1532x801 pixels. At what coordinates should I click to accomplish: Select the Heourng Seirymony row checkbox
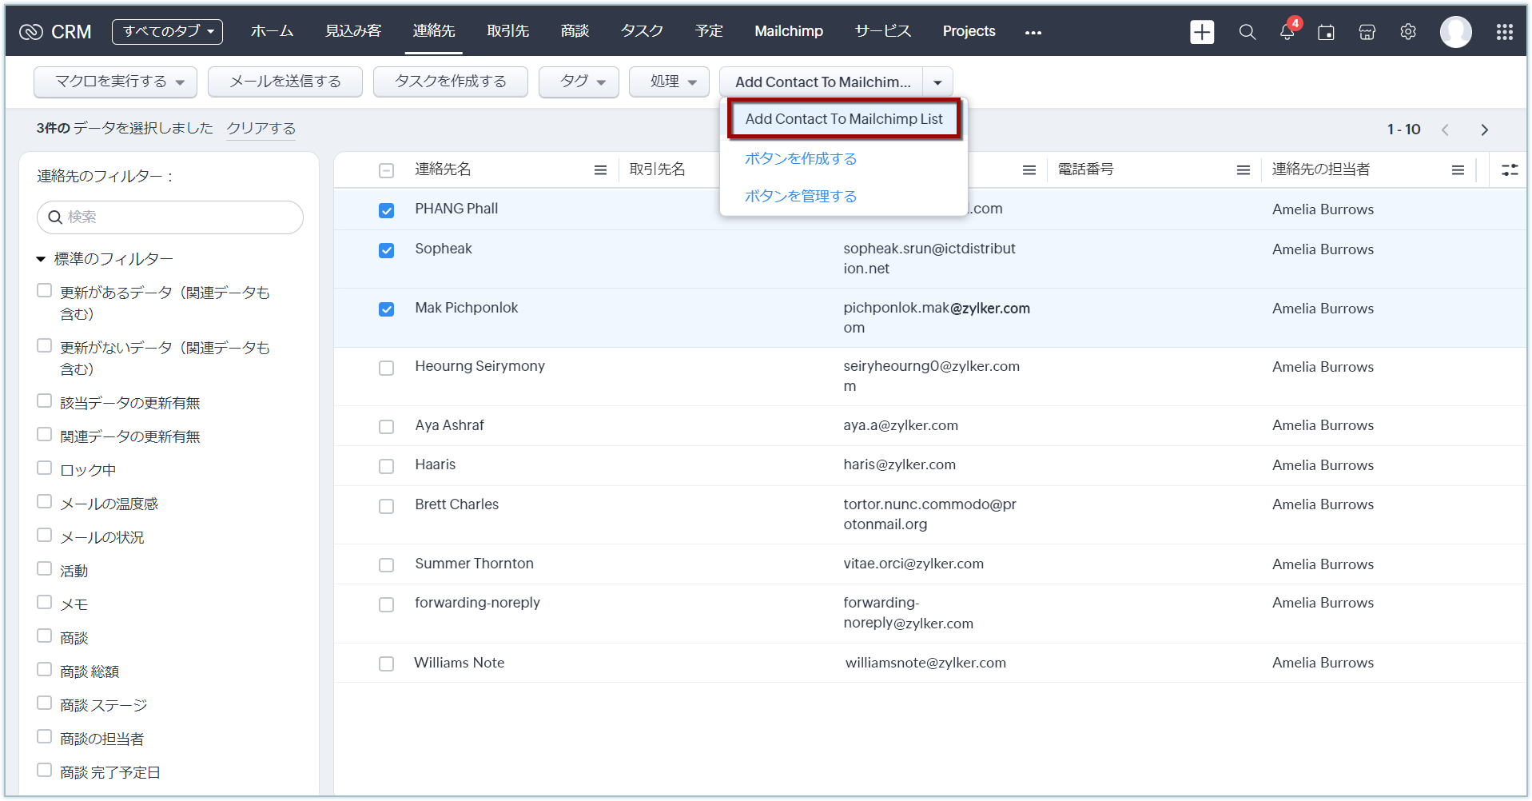point(386,368)
